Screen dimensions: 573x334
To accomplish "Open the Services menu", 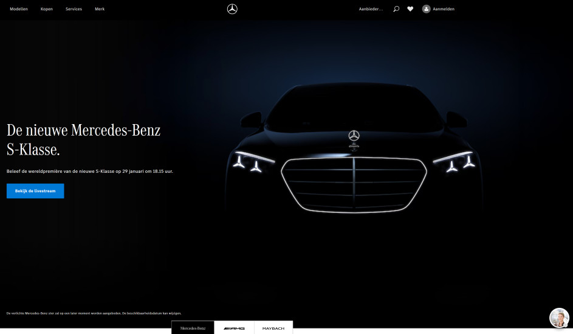I will click(74, 9).
